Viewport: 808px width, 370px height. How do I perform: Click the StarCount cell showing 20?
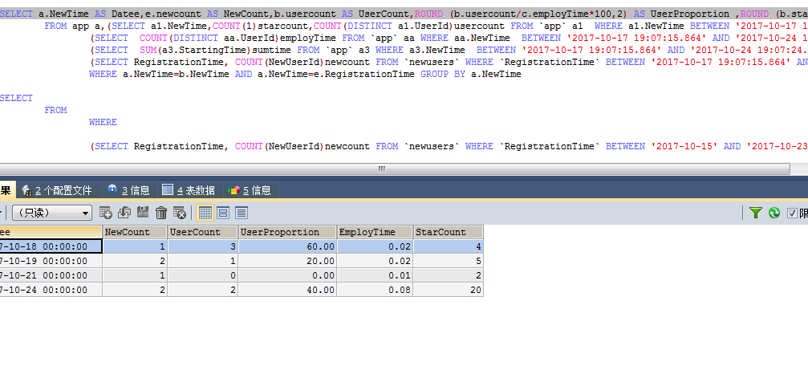click(449, 290)
